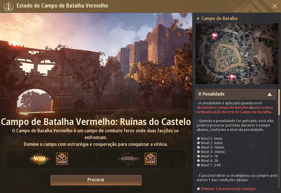Select the Nível 4: 30min bullet
The width and height of the screenshot is (281, 193).
pyautogui.click(x=198, y=152)
